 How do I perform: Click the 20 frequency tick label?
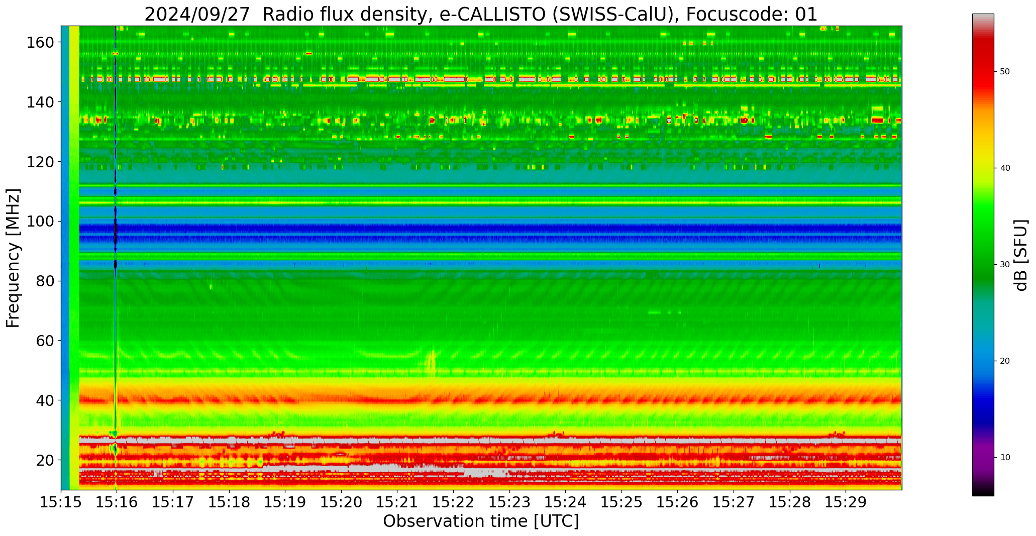pos(44,460)
